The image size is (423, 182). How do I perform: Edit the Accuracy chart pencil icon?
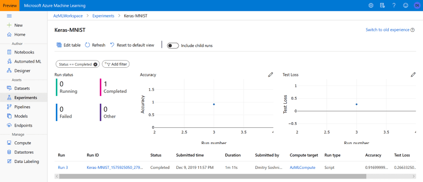[x=270, y=74]
